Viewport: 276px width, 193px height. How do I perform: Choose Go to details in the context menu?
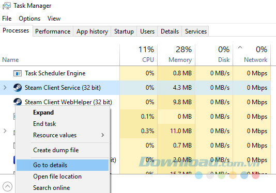tap(63, 165)
